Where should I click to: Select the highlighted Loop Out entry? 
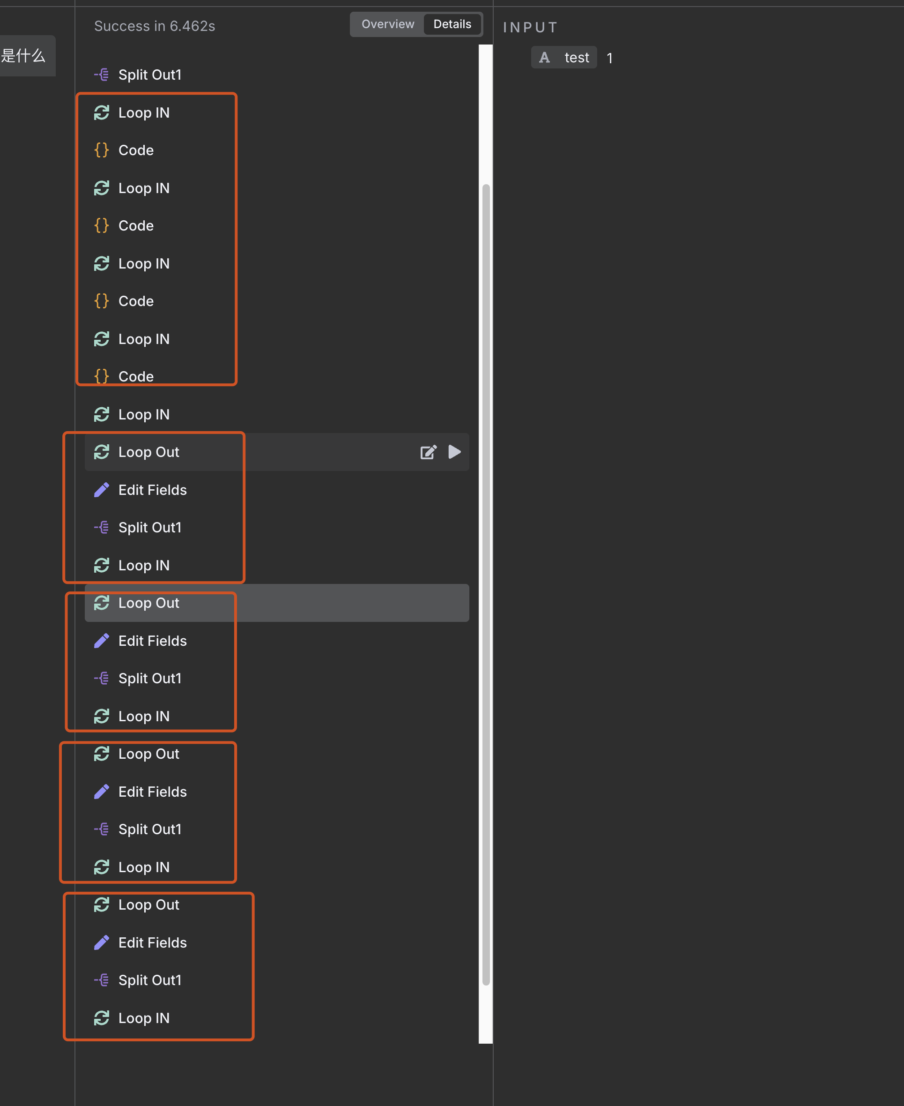coord(149,603)
